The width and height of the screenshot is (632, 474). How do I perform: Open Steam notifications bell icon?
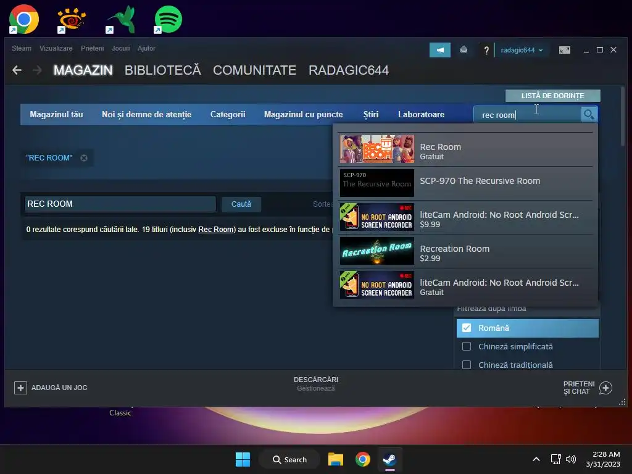464,49
